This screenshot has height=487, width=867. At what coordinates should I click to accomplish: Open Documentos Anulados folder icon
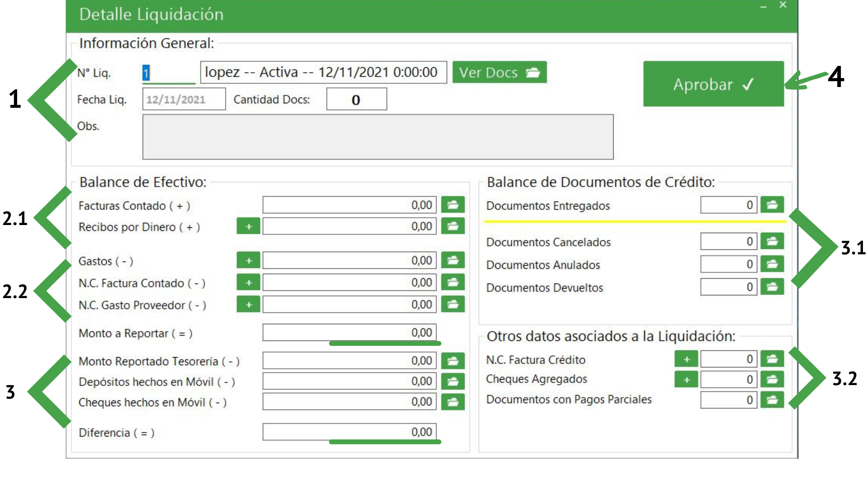(x=772, y=264)
